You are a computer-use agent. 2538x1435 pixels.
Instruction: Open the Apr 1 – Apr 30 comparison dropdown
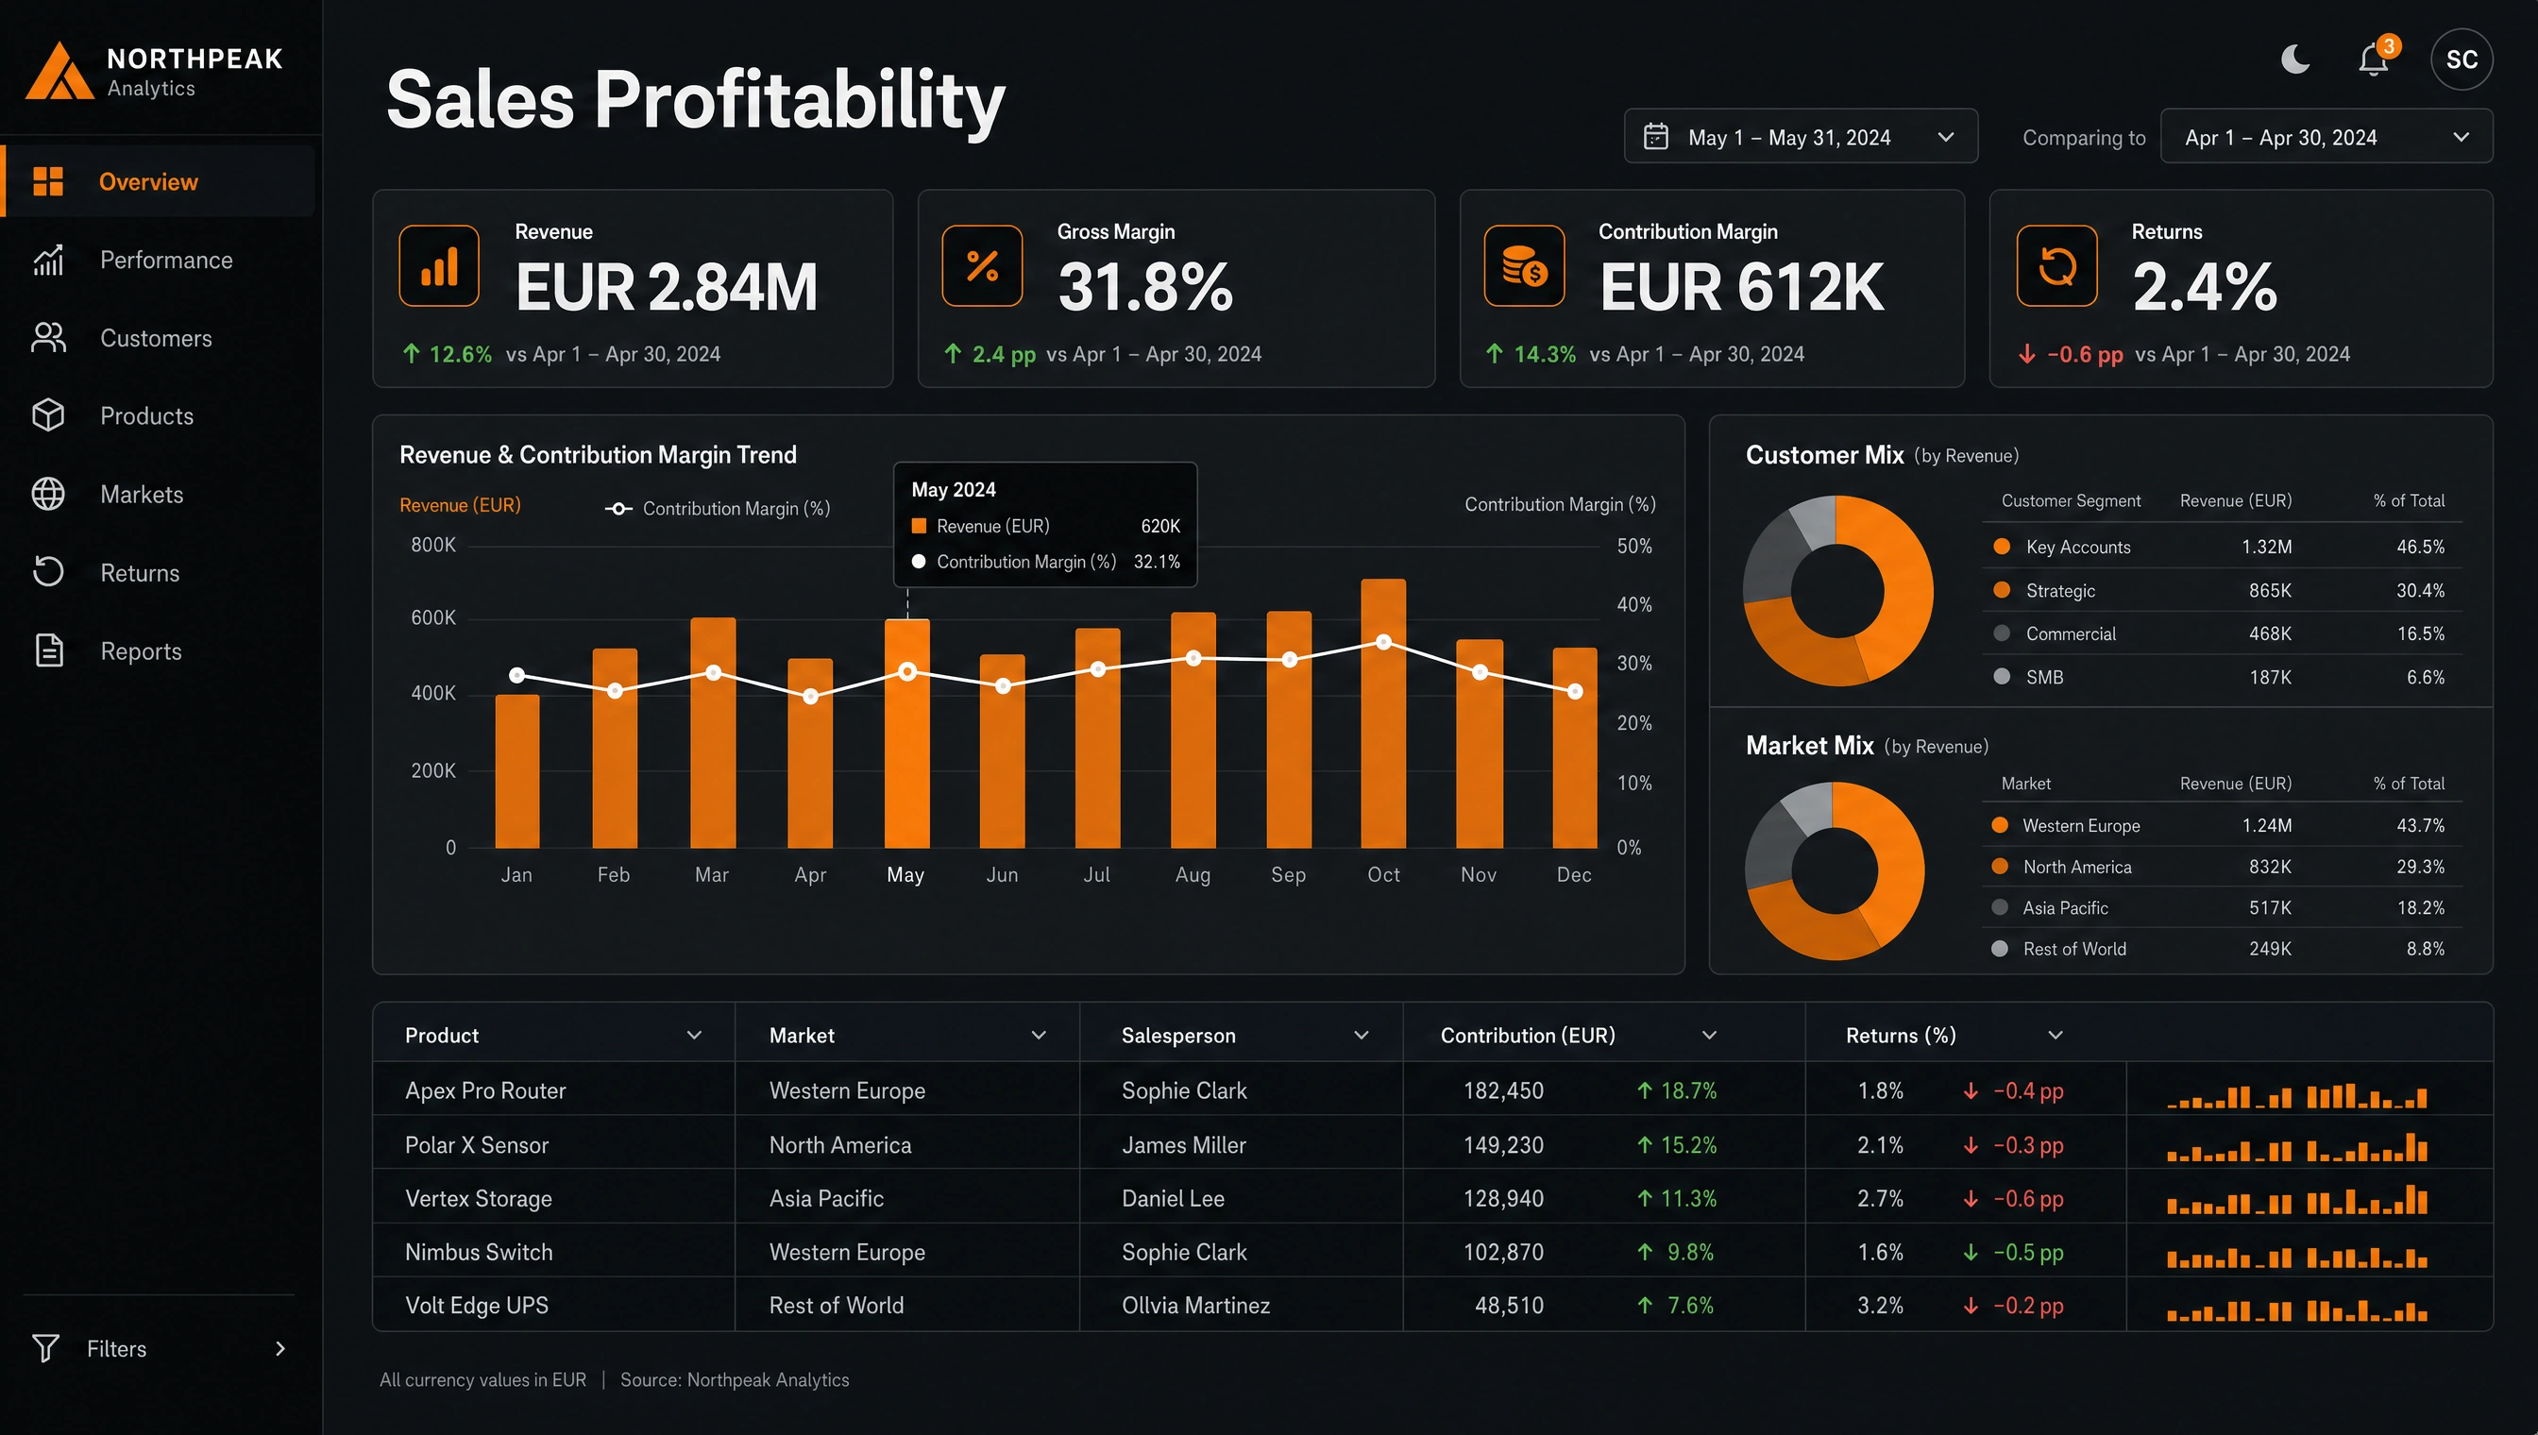2326,137
